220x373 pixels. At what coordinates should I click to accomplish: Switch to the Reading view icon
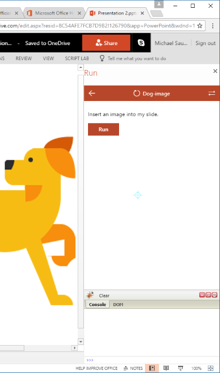166,368
